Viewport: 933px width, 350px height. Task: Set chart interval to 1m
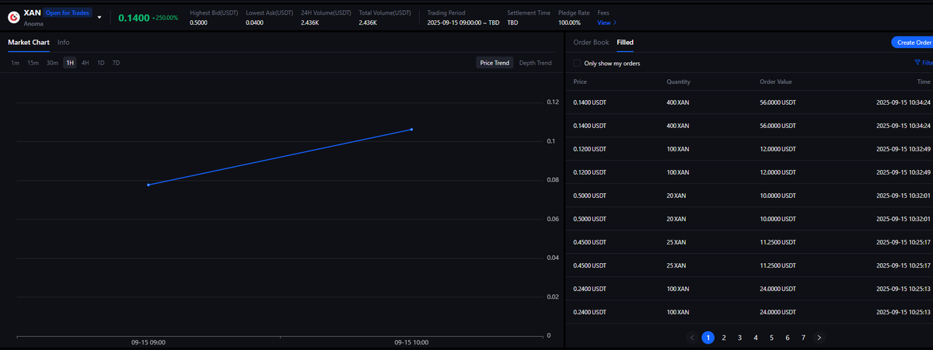coord(16,63)
